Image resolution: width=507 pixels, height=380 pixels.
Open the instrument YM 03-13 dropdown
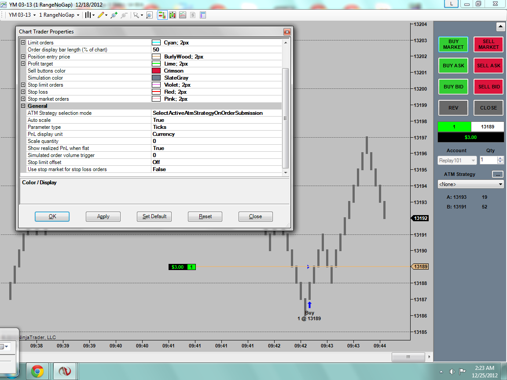point(22,15)
